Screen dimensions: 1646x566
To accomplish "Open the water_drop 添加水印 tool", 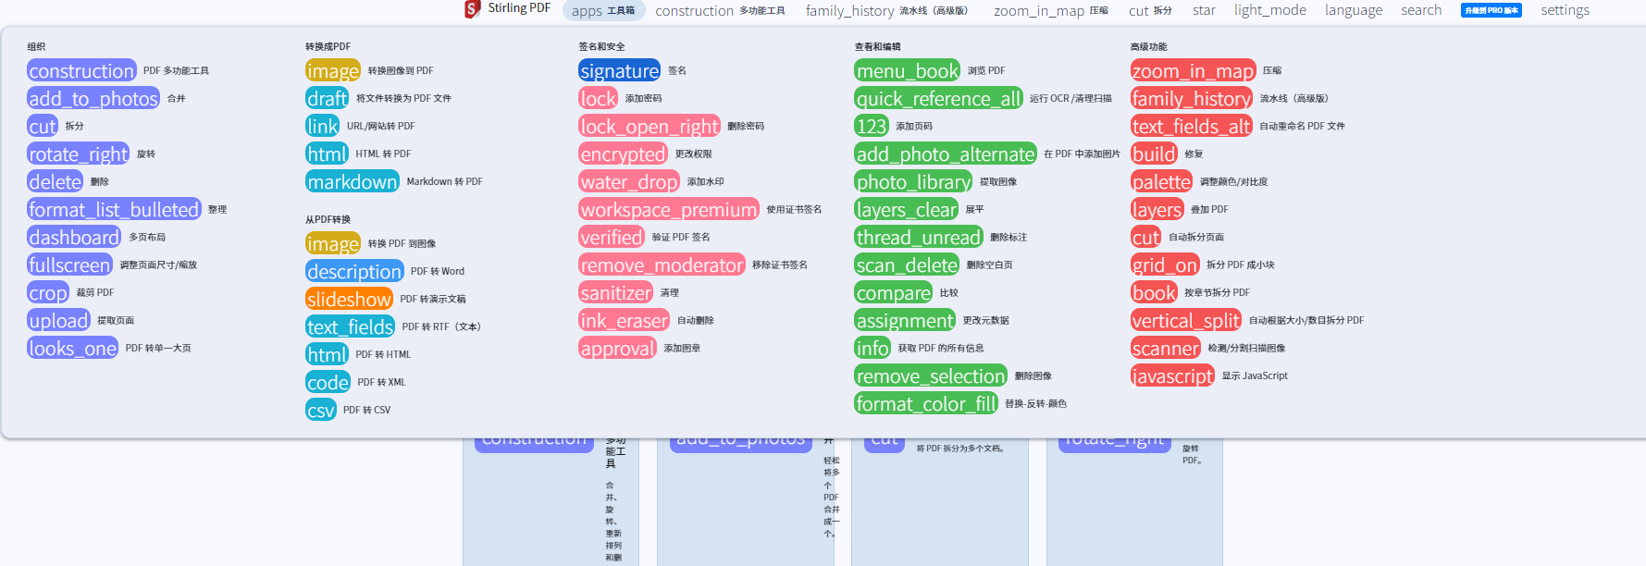I will point(629,182).
